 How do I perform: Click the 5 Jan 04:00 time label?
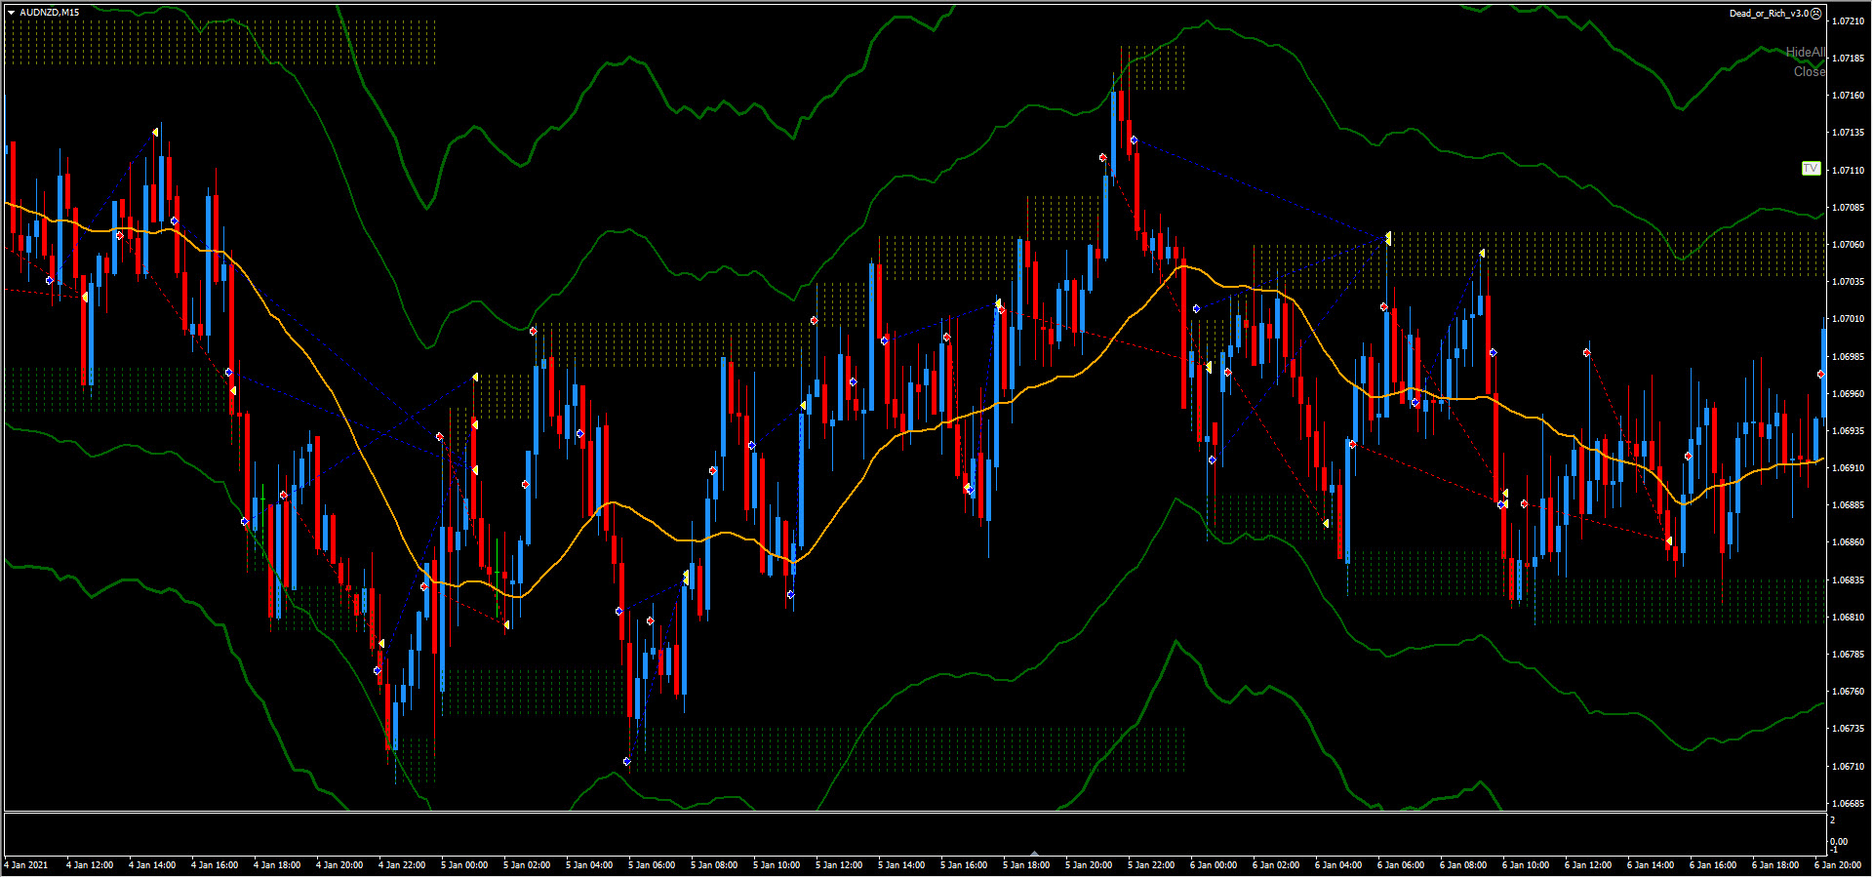(589, 865)
